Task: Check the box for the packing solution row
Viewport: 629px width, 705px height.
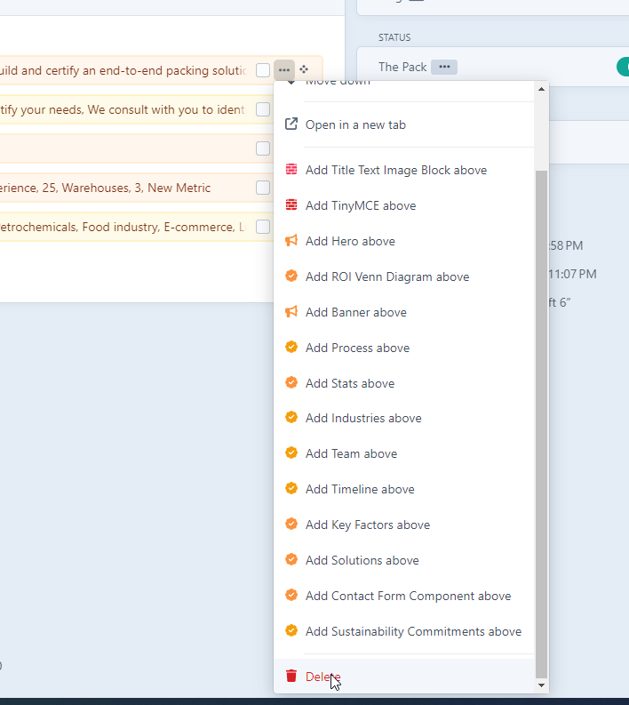Action: (x=263, y=70)
